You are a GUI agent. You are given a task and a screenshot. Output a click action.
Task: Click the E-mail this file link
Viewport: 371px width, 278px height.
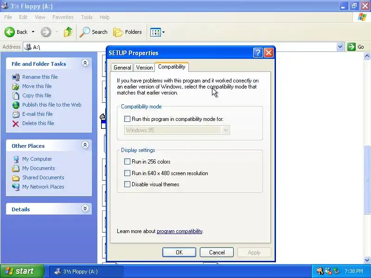[38, 114]
